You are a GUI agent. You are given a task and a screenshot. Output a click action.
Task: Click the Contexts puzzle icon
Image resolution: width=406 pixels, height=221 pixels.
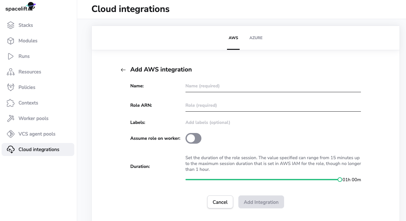coord(11,103)
